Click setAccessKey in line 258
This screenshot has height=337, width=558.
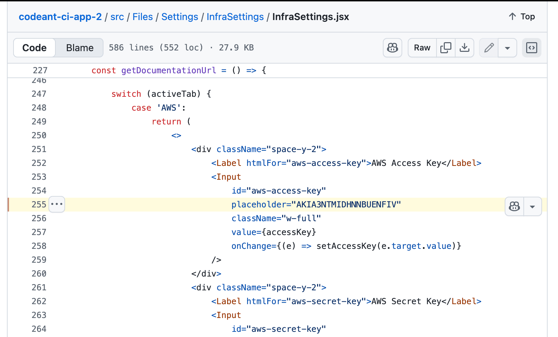[346, 246]
